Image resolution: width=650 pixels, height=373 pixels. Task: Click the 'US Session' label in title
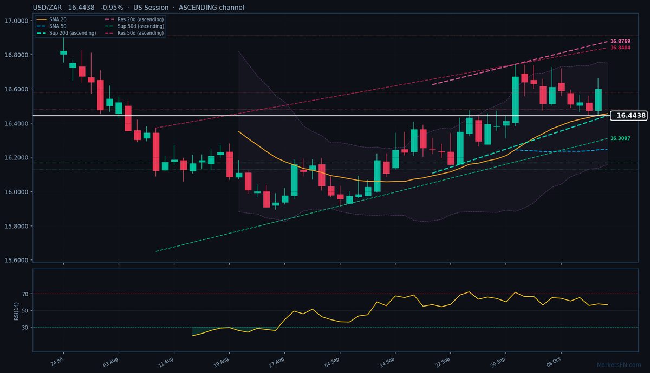[151, 8]
